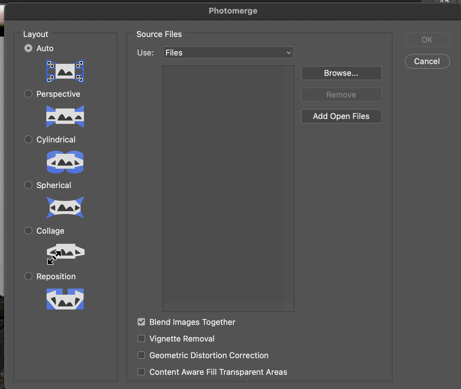Click the OK button

pyautogui.click(x=427, y=40)
